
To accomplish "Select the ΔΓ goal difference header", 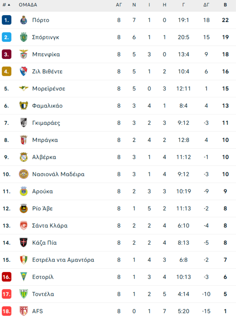I will coord(206,5).
